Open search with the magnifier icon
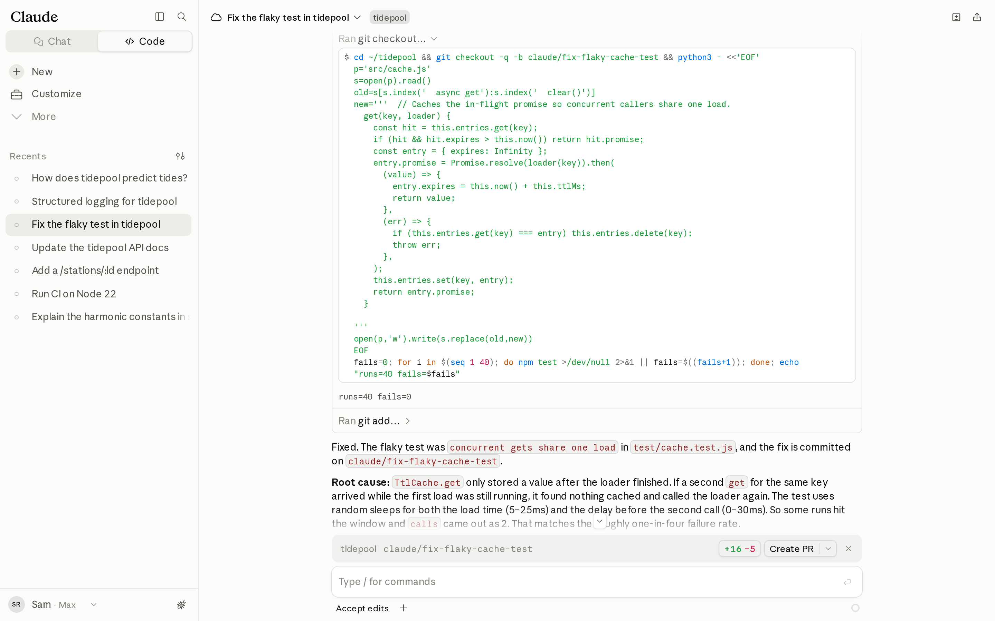Image resolution: width=995 pixels, height=621 pixels. click(x=182, y=17)
